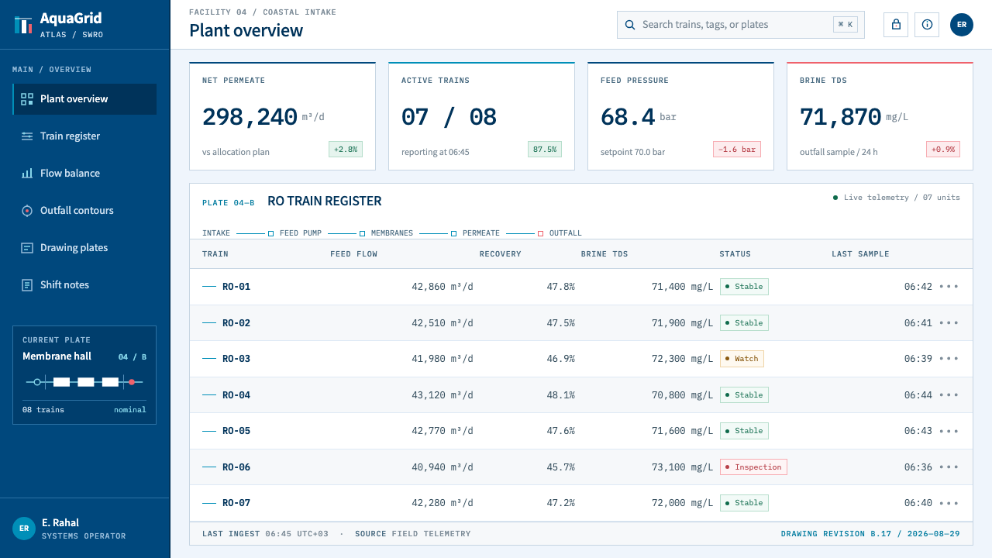The height and width of the screenshot is (558, 992).
Task: Focus the search trains, tags, or plates field
Action: click(x=741, y=25)
